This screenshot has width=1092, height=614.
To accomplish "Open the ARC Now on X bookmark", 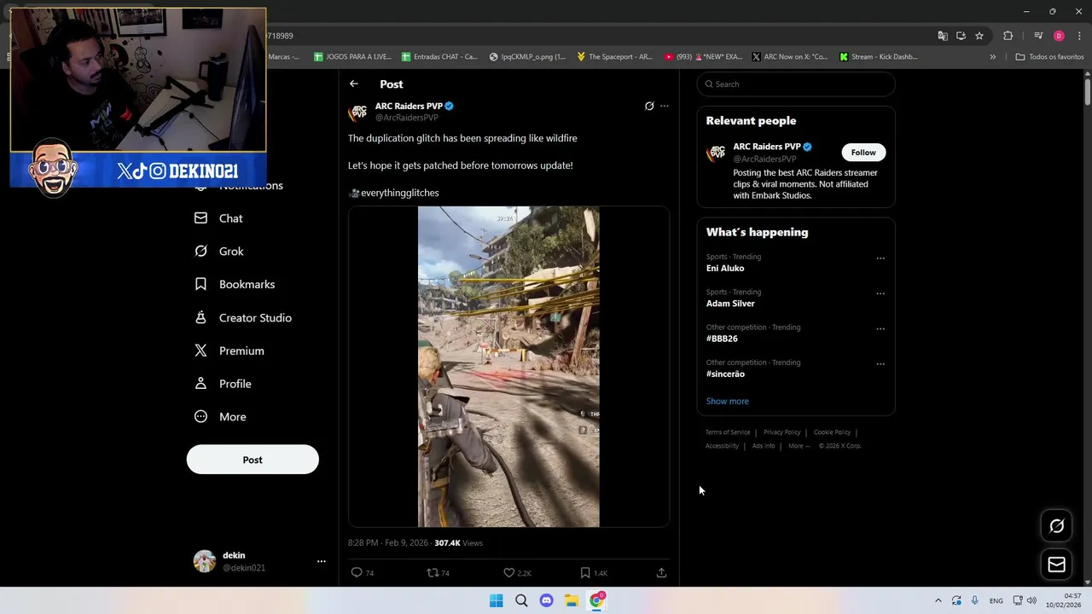I will tap(789, 57).
